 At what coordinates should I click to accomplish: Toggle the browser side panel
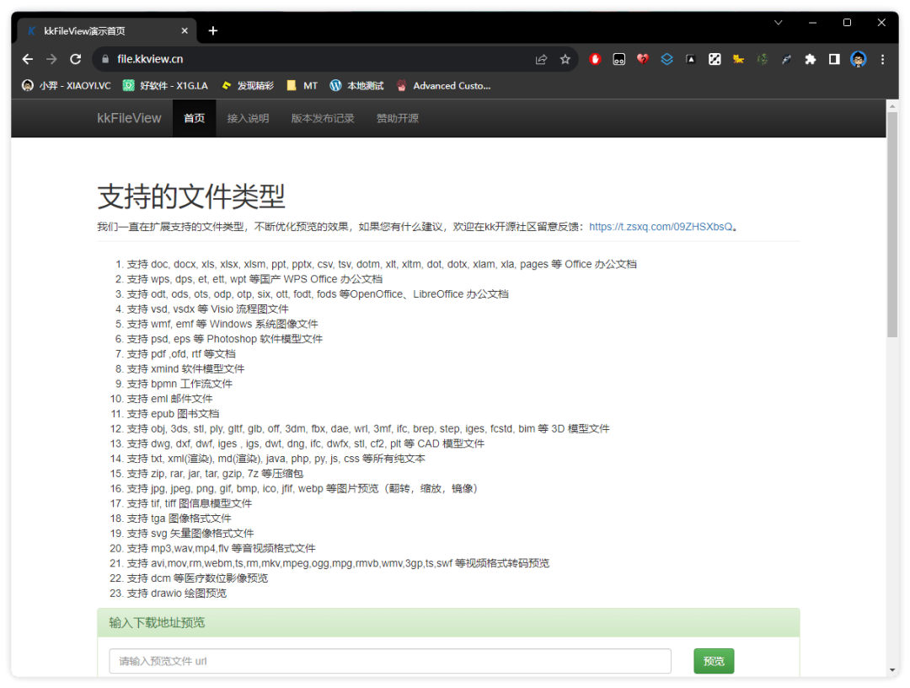click(834, 59)
